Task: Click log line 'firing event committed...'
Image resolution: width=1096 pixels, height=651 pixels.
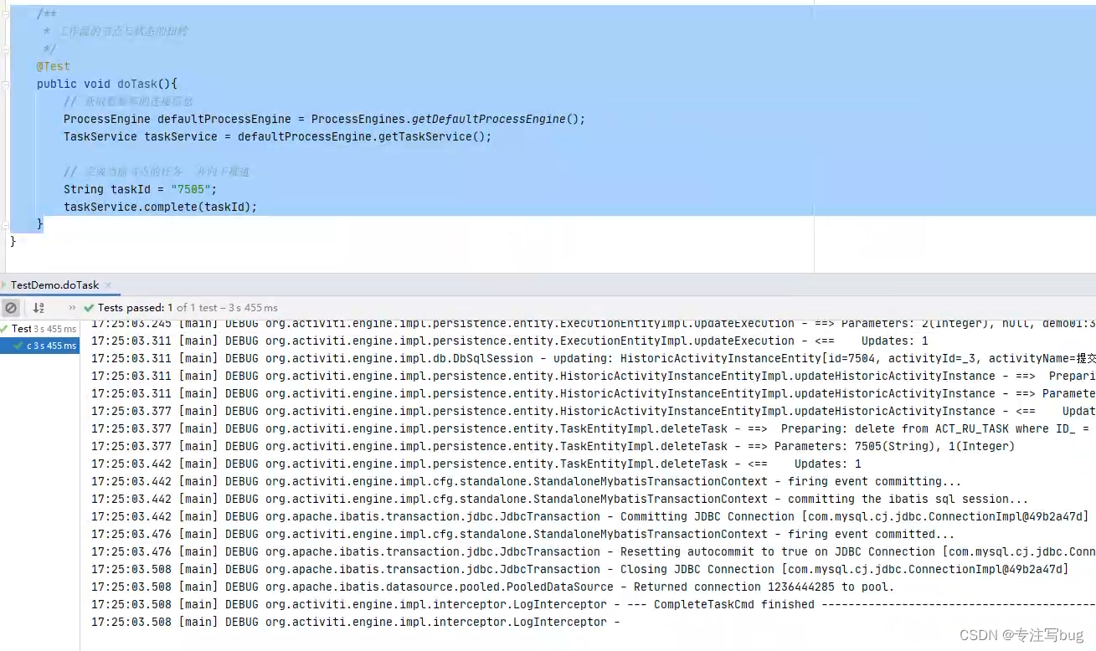Action: coord(523,534)
